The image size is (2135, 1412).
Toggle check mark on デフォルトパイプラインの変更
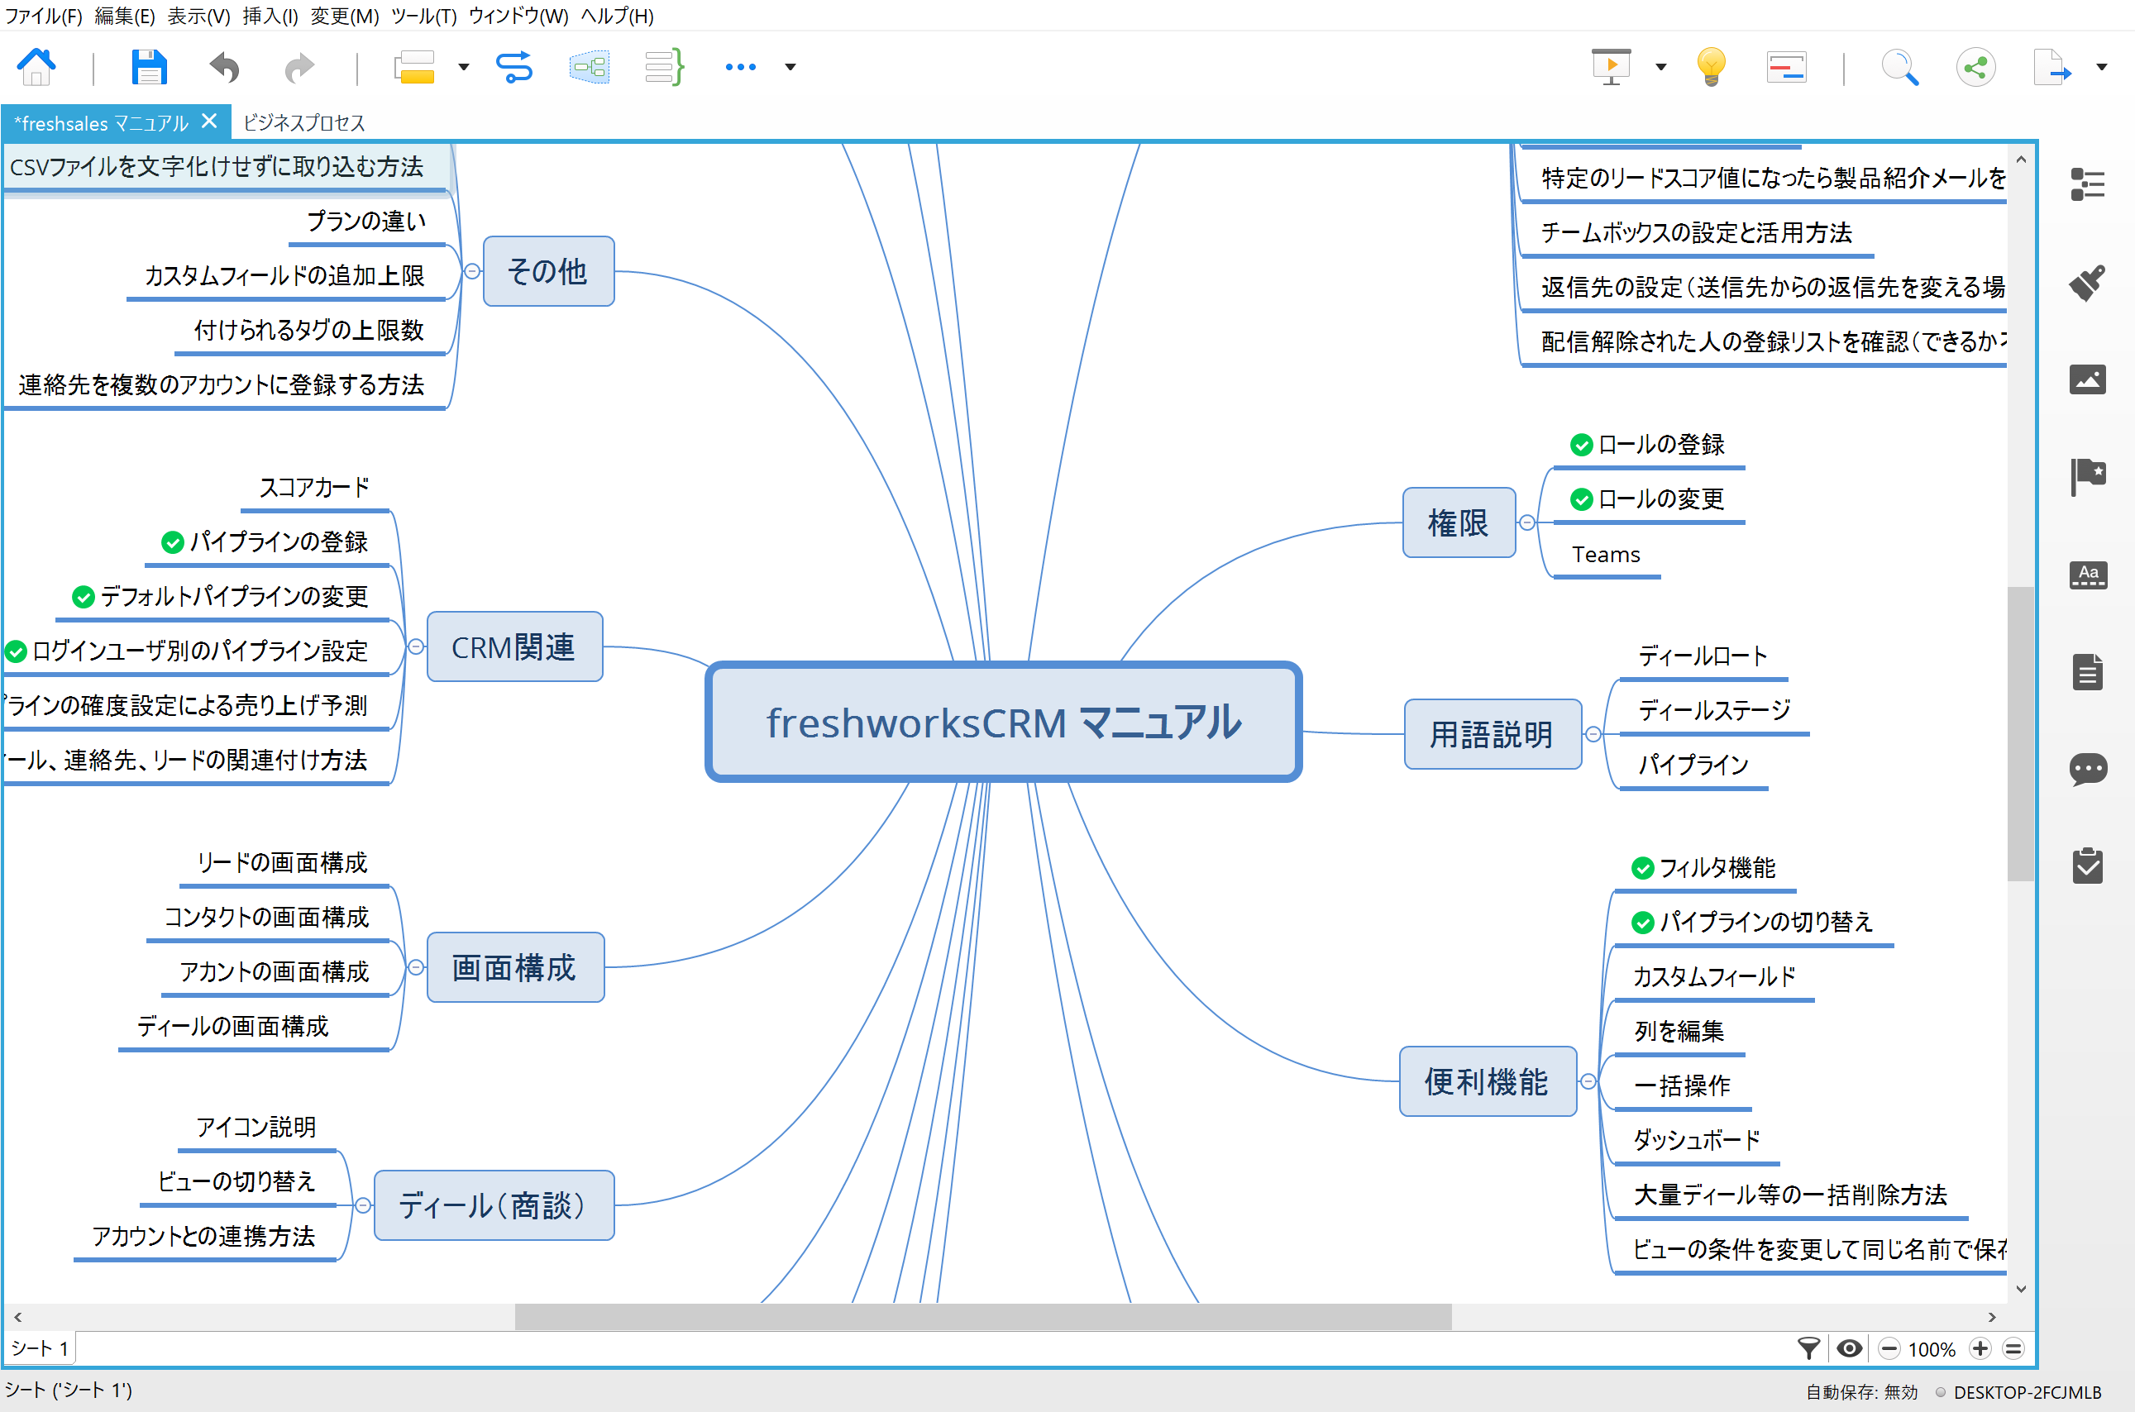tap(83, 597)
